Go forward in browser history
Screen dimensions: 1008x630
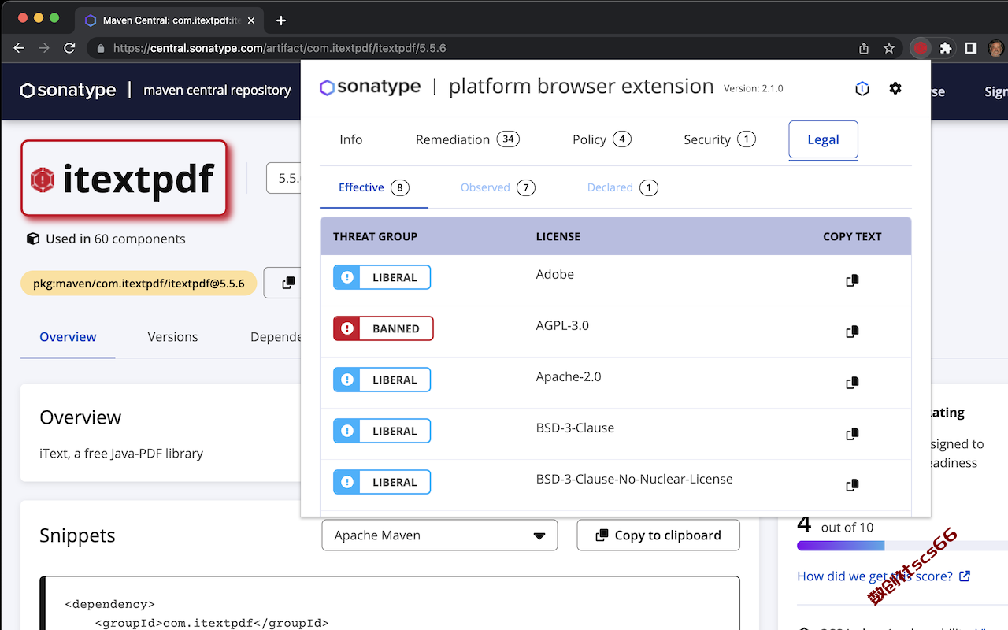click(x=44, y=48)
